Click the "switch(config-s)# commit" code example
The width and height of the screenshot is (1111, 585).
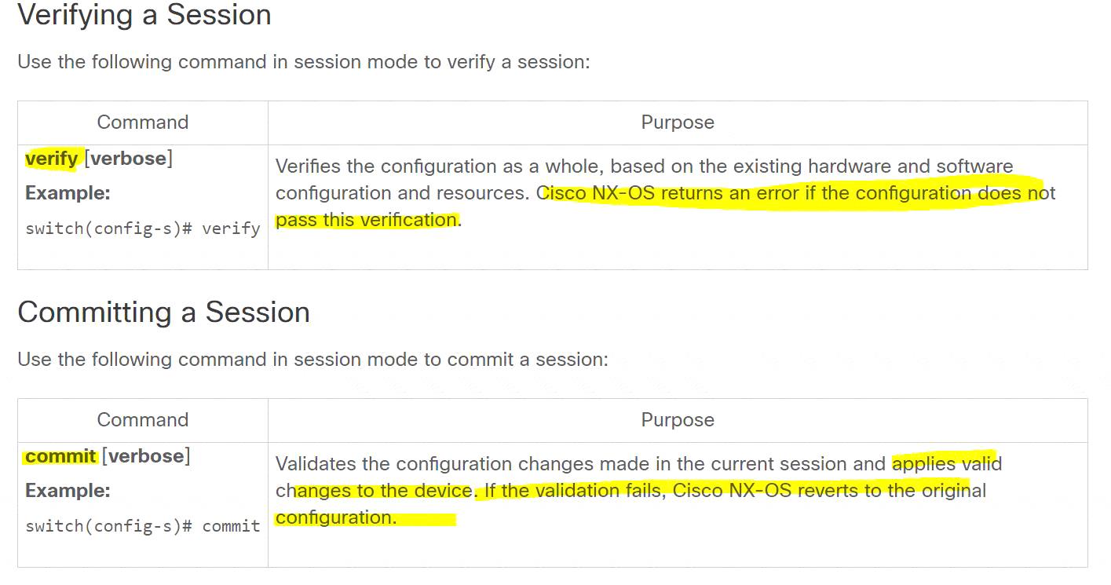click(143, 526)
